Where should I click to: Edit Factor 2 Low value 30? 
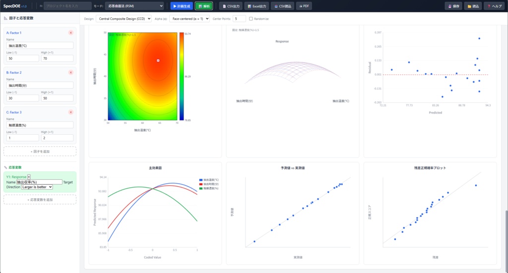[23, 98]
